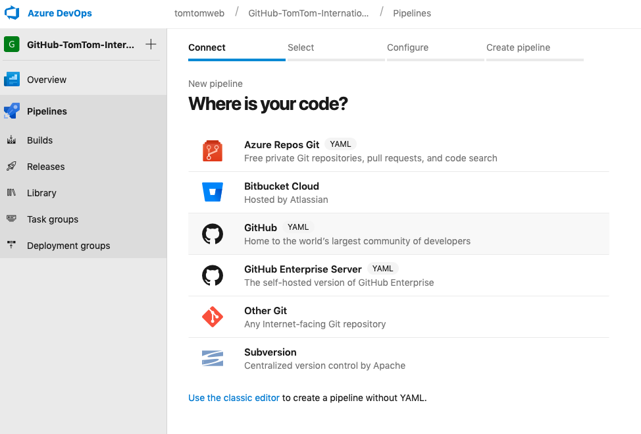Image resolution: width=641 pixels, height=434 pixels.
Task: Open Builds via its sidebar icon
Action: [11, 140]
